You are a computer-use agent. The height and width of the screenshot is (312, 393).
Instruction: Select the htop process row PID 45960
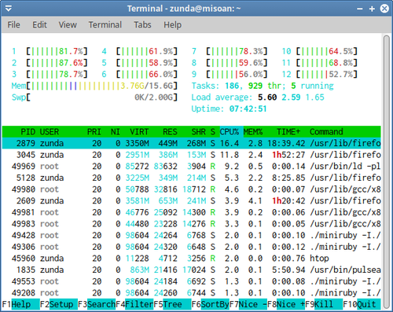(191, 259)
